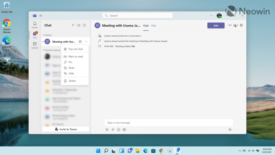Open Teams Chat icon on taskbar
The height and width of the screenshot is (155, 275).
coord(130,150)
